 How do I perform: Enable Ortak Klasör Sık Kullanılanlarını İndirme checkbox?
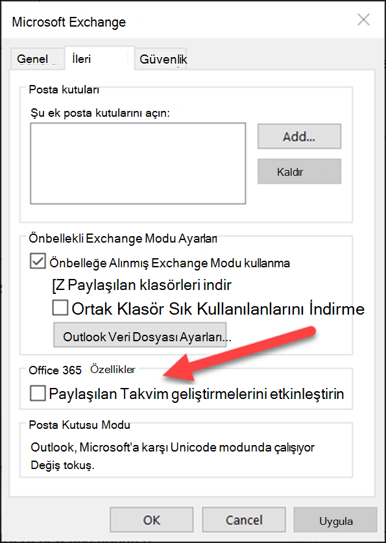coord(60,308)
